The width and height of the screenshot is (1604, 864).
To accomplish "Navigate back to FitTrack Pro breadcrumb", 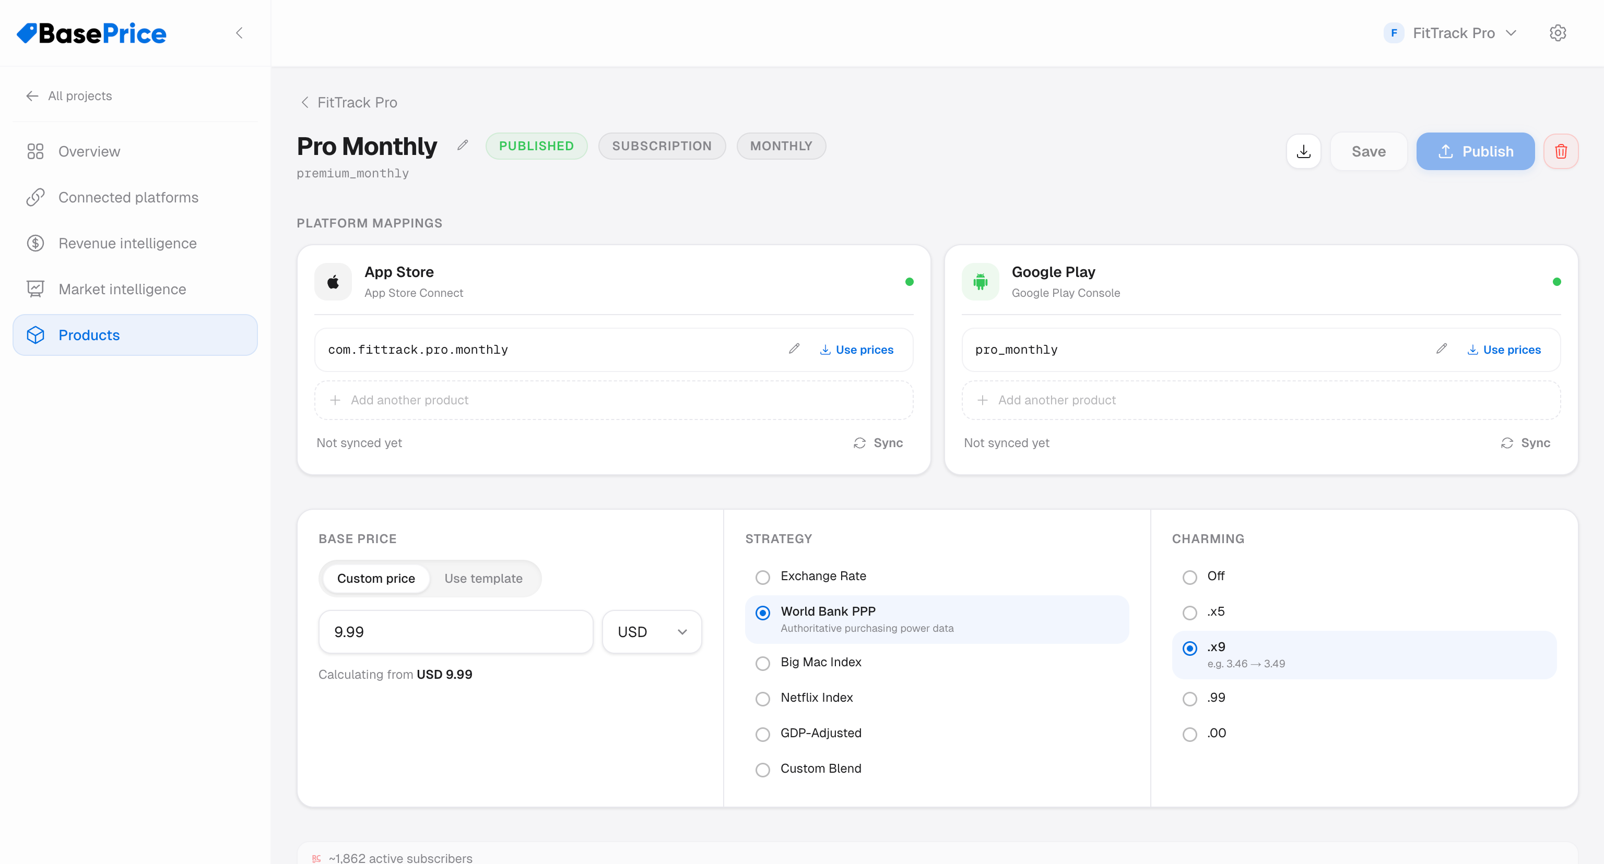I will (349, 103).
